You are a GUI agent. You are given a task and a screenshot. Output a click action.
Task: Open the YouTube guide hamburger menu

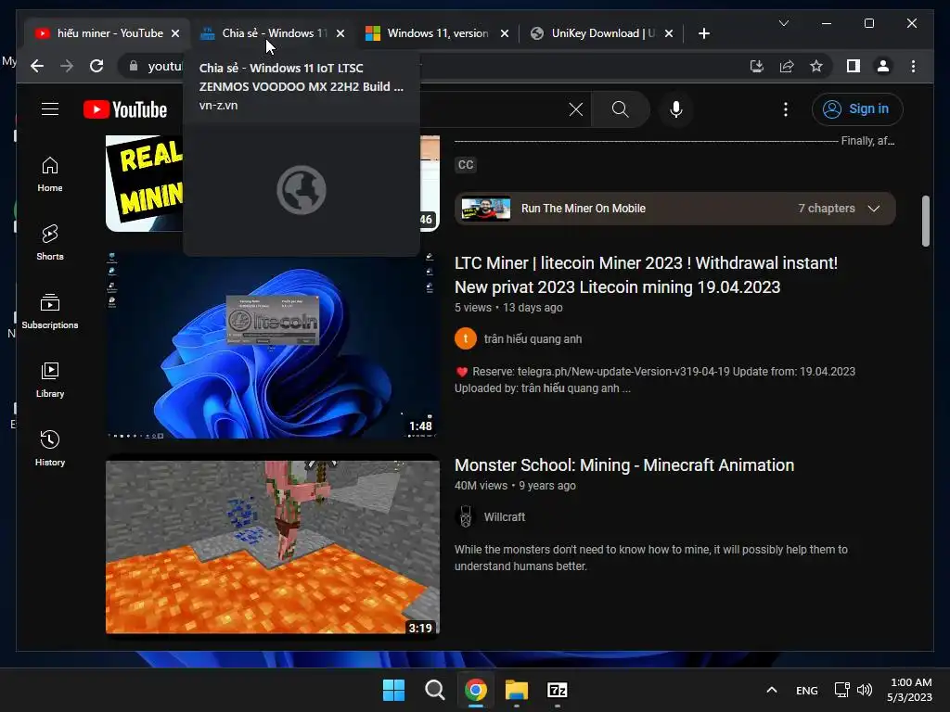50,109
